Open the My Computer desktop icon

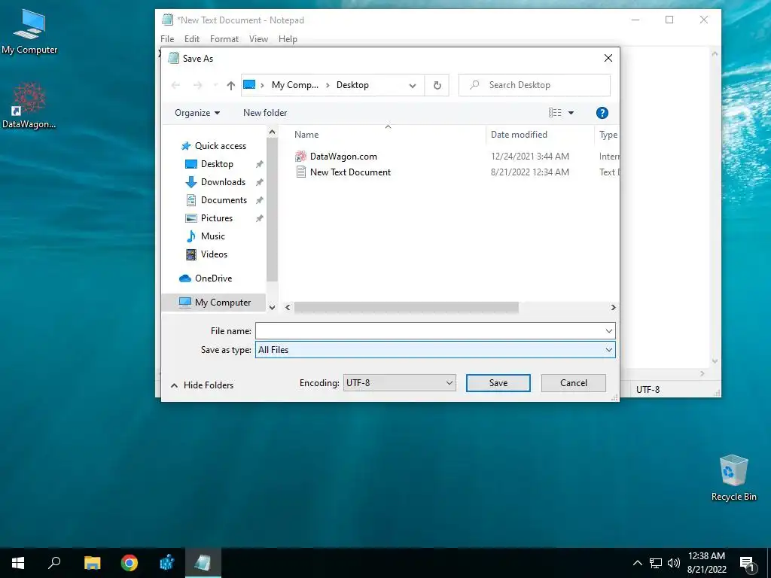pyautogui.click(x=29, y=31)
